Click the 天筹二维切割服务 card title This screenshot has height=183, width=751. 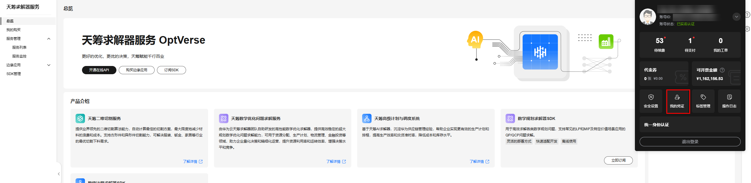104,118
